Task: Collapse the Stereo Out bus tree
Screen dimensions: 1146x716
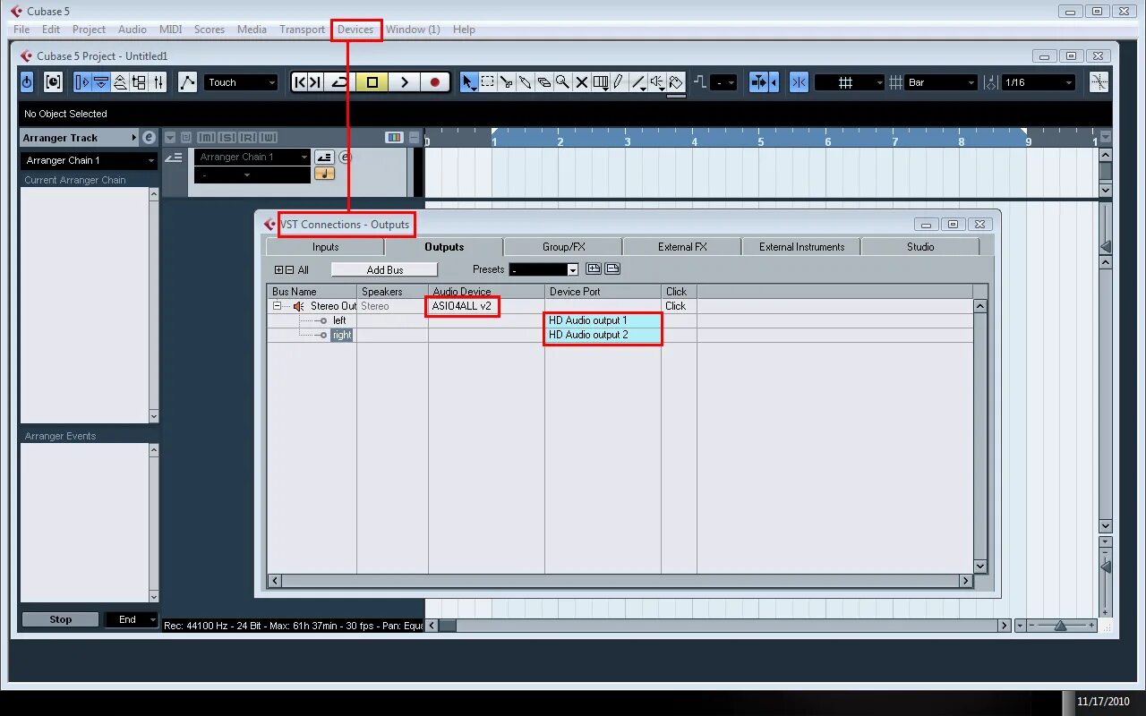Action: click(278, 306)
